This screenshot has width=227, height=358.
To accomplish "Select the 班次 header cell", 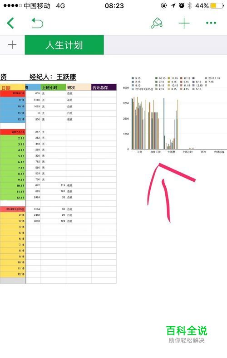I will pyautogui.click(x=79, y=87).
